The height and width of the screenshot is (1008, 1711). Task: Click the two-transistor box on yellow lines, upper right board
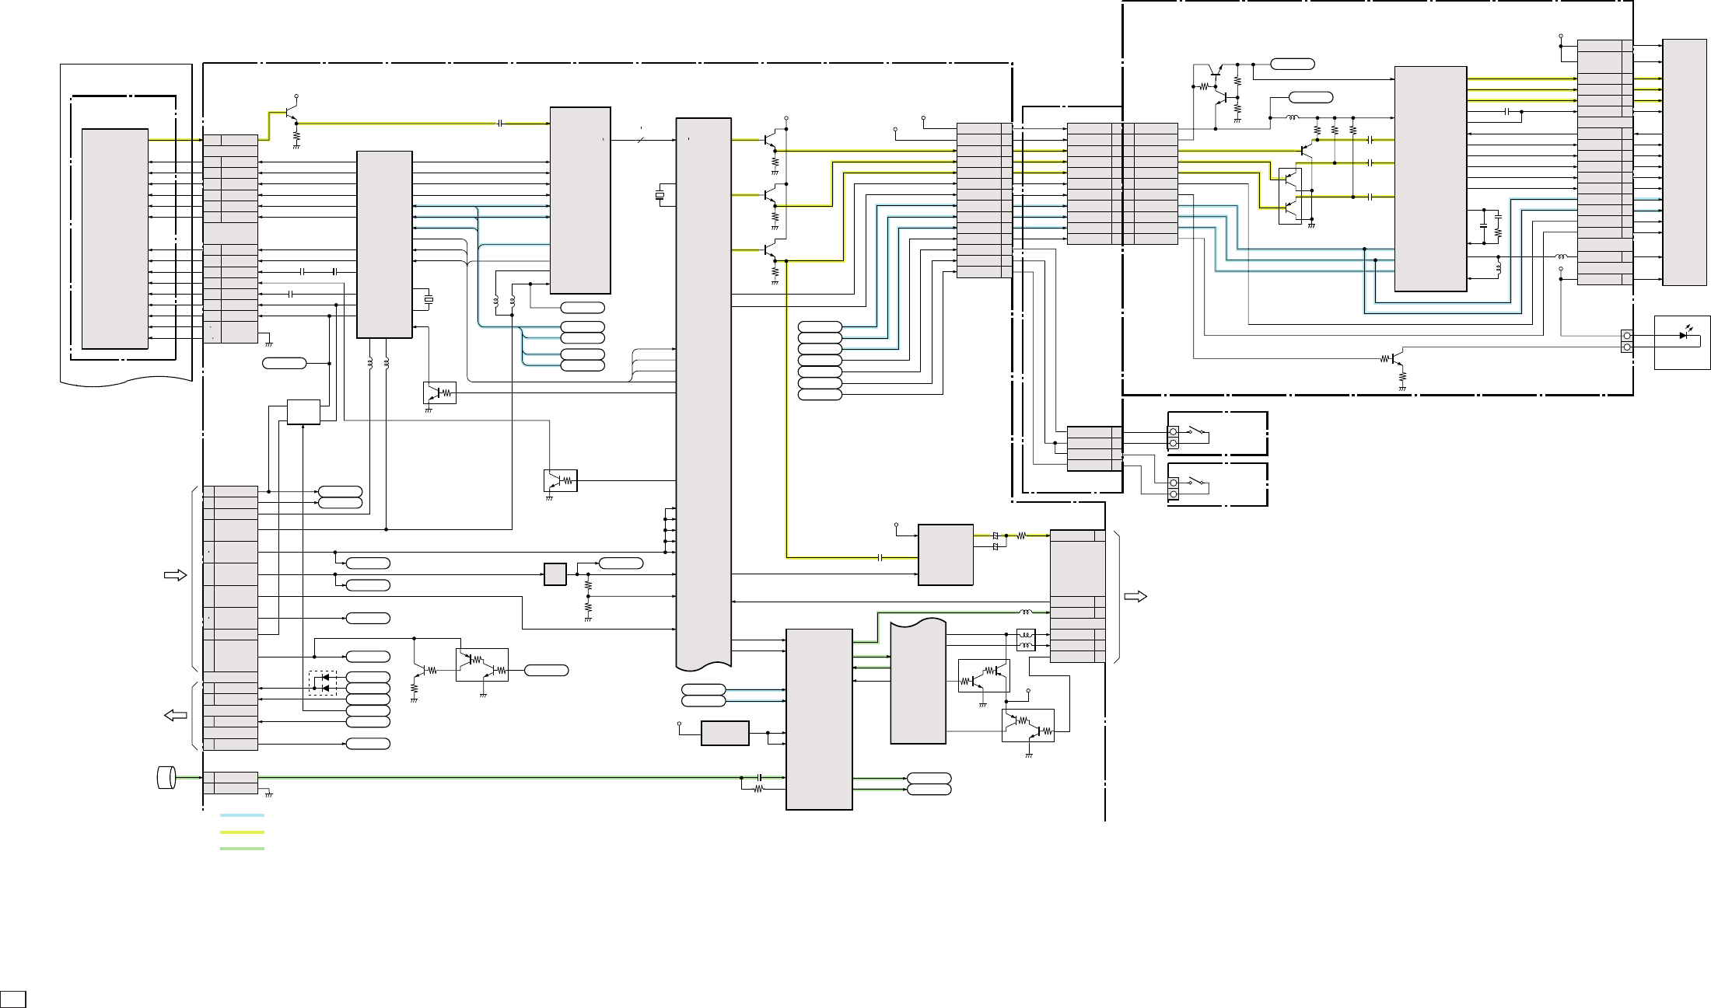[1289, 197]
